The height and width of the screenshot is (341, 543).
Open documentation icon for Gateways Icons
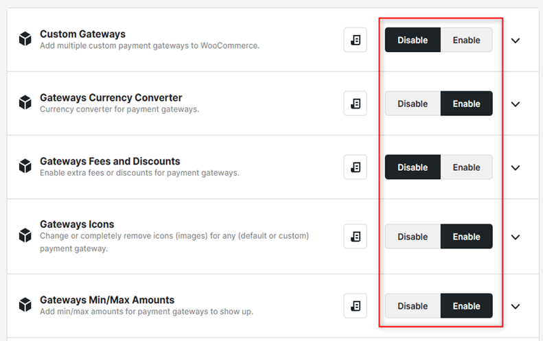356,237
